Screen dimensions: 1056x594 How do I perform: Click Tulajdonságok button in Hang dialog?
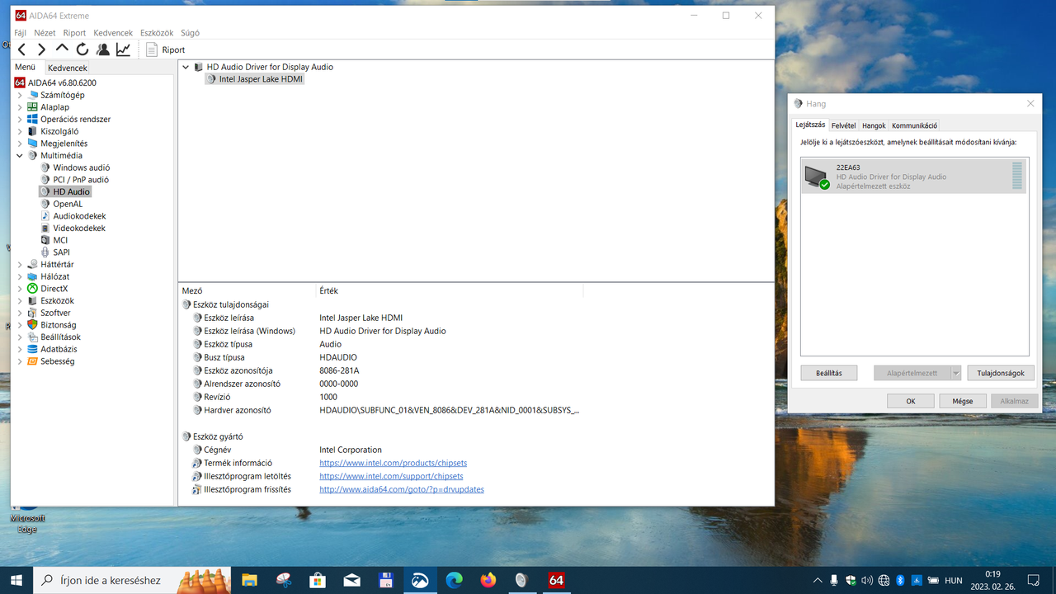coord(1001,373)
